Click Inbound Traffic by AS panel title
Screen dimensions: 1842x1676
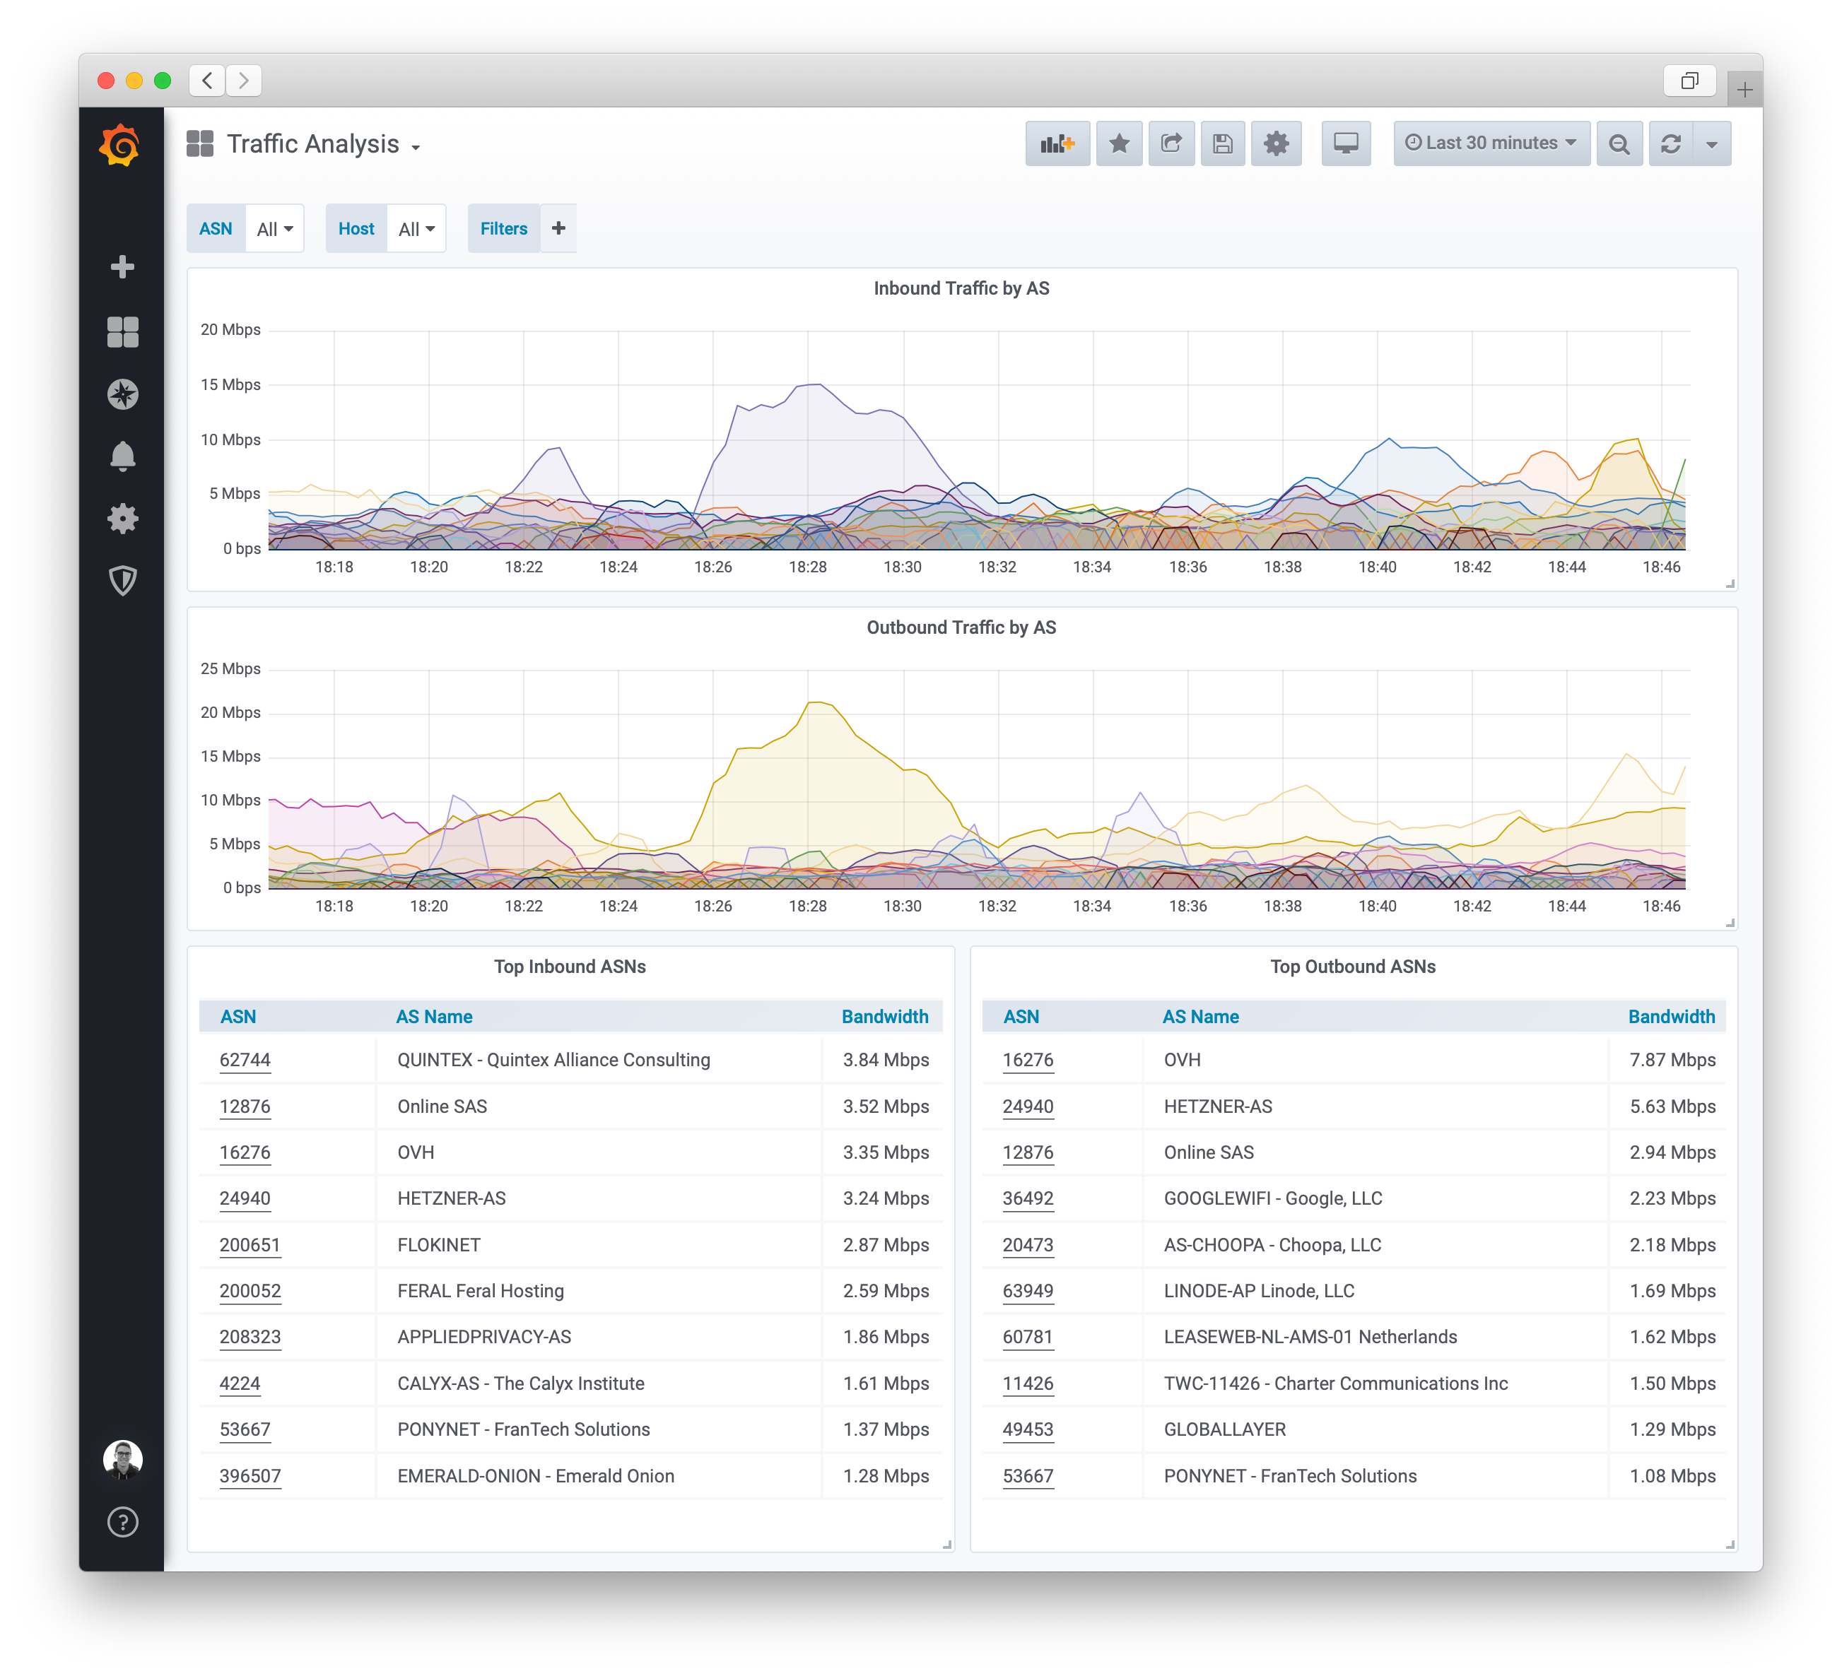961,288
